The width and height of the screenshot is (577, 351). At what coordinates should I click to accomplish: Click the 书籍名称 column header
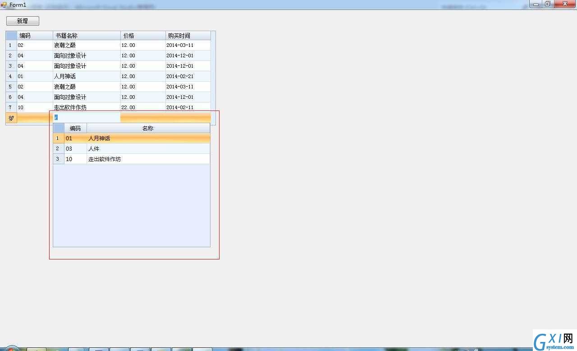tap(87, 36)
